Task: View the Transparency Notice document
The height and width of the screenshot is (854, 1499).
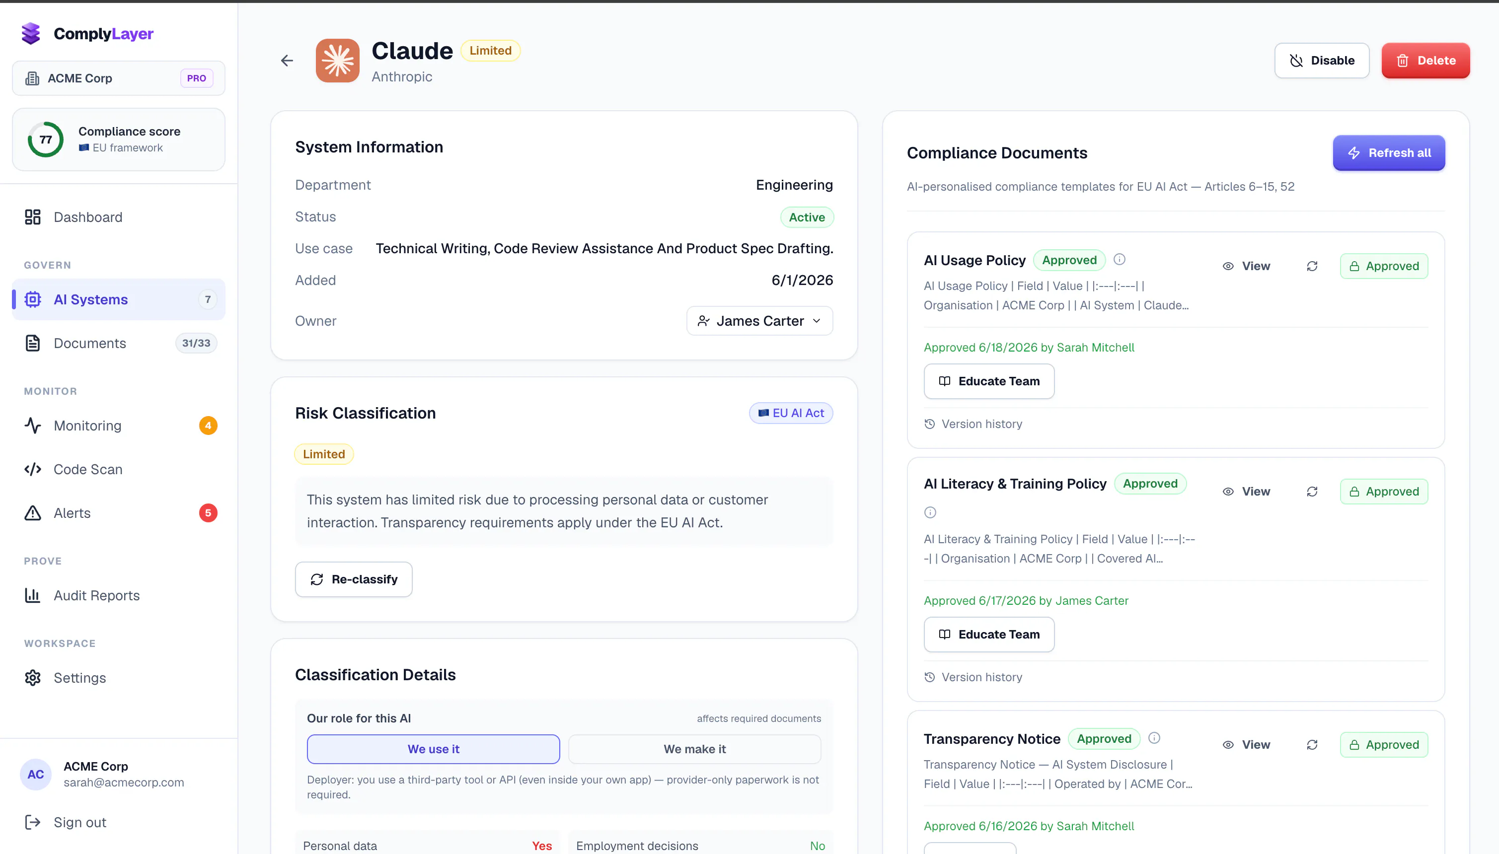Action: pos(1247,745)
